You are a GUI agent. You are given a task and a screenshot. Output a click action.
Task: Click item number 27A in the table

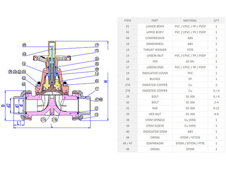pos(128,85)
